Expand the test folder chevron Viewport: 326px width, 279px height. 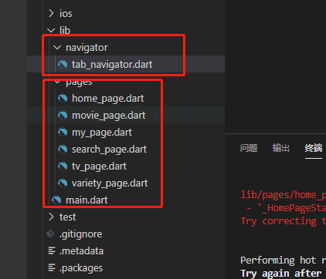[x=51, y=217]
